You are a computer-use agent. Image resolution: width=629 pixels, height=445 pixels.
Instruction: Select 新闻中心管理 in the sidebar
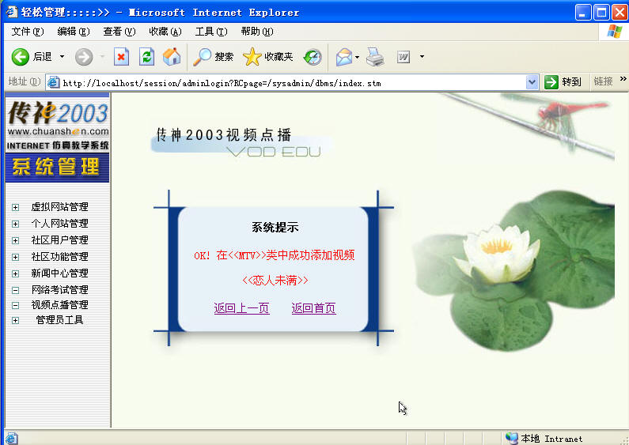click(x=59, y=273)
